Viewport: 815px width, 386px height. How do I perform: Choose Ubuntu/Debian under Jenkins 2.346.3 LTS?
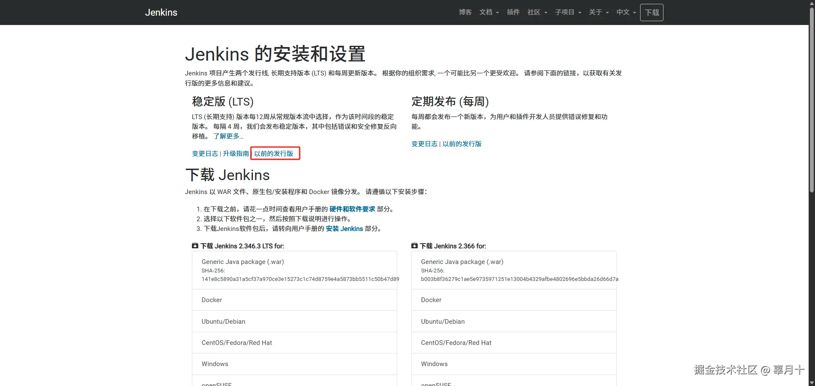click(x=295, y=321)
